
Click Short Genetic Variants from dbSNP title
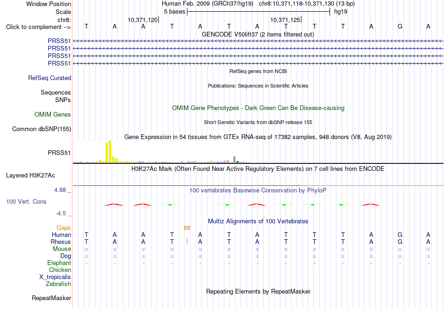[258, 122]
